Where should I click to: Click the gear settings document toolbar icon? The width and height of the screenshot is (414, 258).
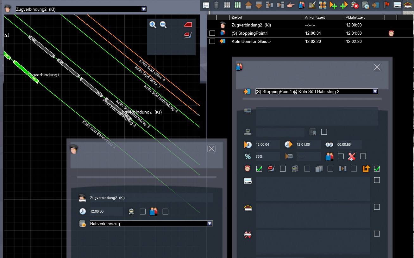coord(366,5)
